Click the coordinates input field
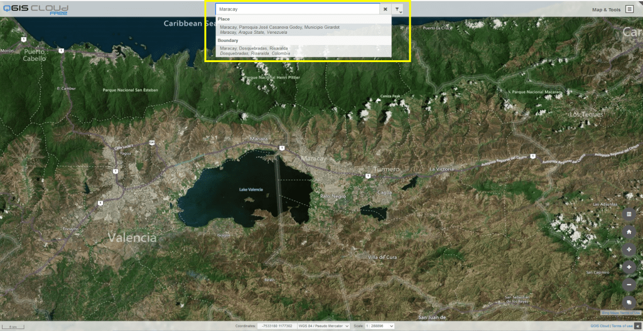Image resolution: width=643 pixels, height=331 pixels. (276, 326)
